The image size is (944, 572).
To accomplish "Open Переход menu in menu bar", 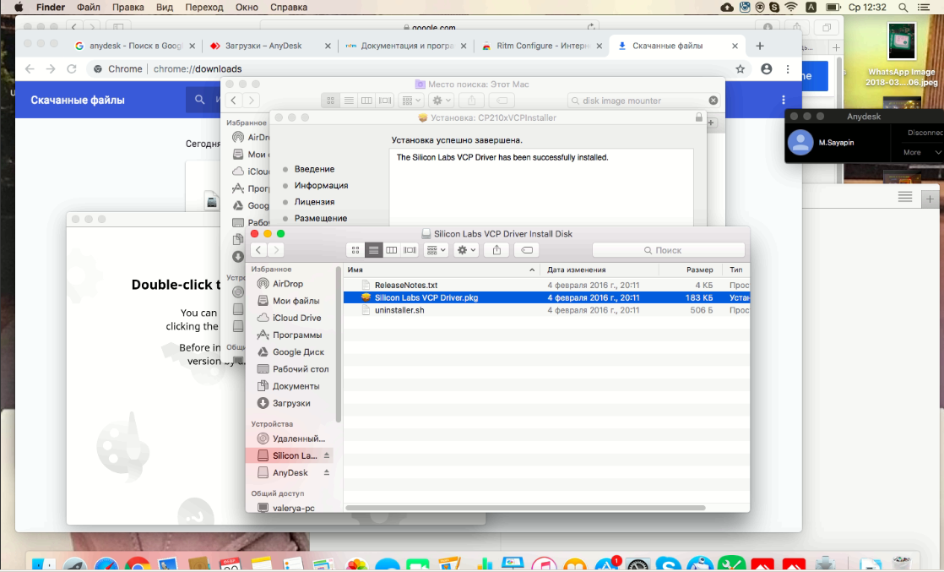I will 204,8.
